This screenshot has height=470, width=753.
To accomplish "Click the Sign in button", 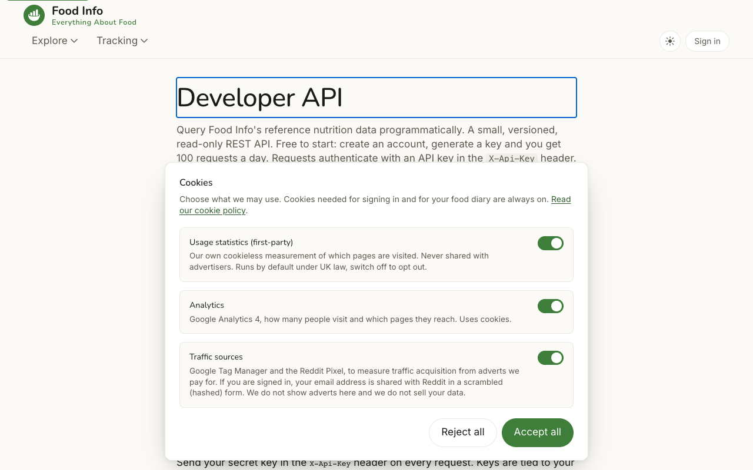I will [707, 41].
